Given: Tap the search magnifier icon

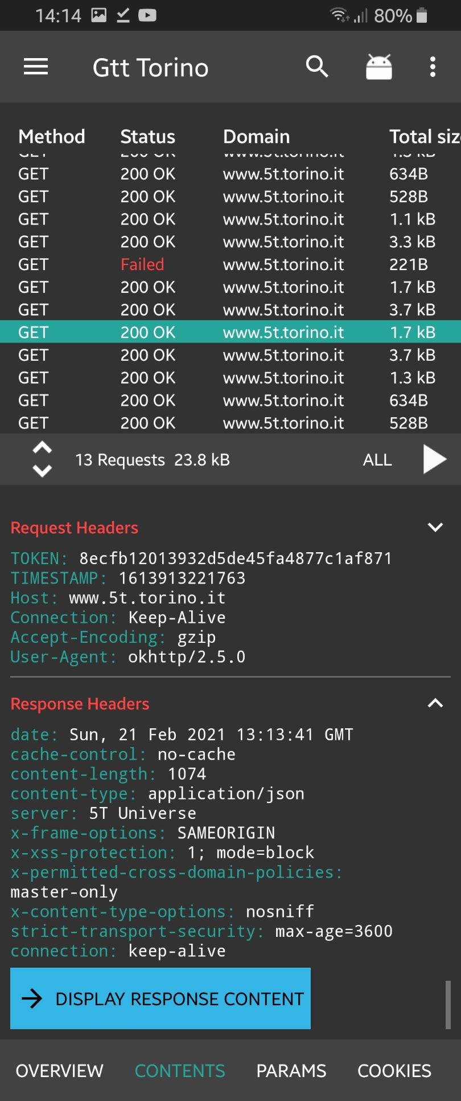Looking at the screenshot, I should pos(317,67).
